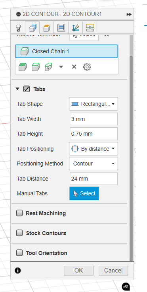Viewport: 147px width, 292px height.
Task: Open the Tab Positioning dropdown
Action: pyautogui.click(x=94, y=149)
